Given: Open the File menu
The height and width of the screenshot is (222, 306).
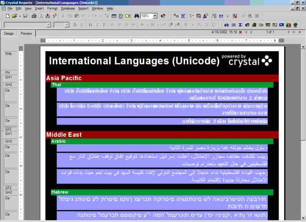Looking at the screenshot, I should (x=10, y=8).
